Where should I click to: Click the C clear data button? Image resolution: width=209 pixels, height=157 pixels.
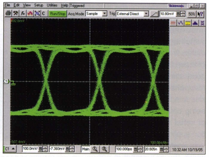[x=44, y=14]
